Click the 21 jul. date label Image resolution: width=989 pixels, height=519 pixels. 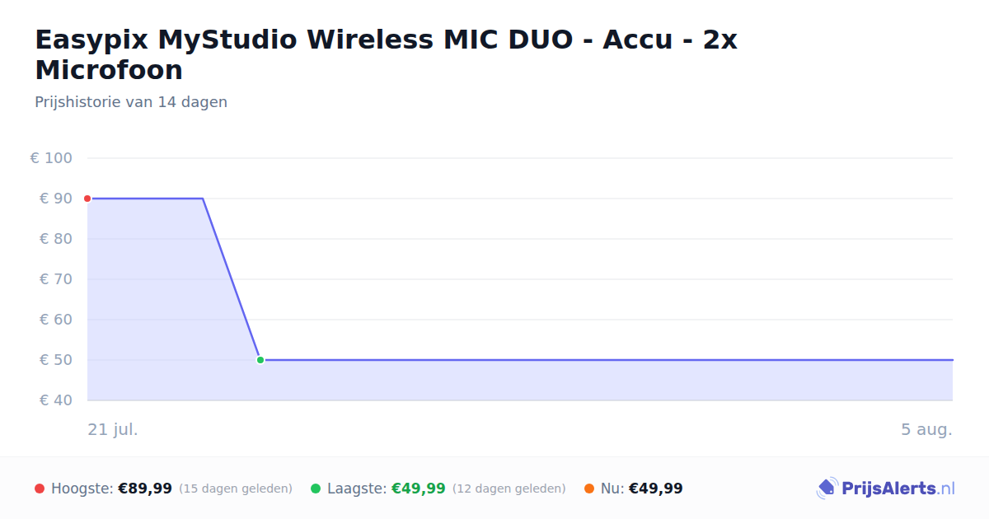coord(113,429)
